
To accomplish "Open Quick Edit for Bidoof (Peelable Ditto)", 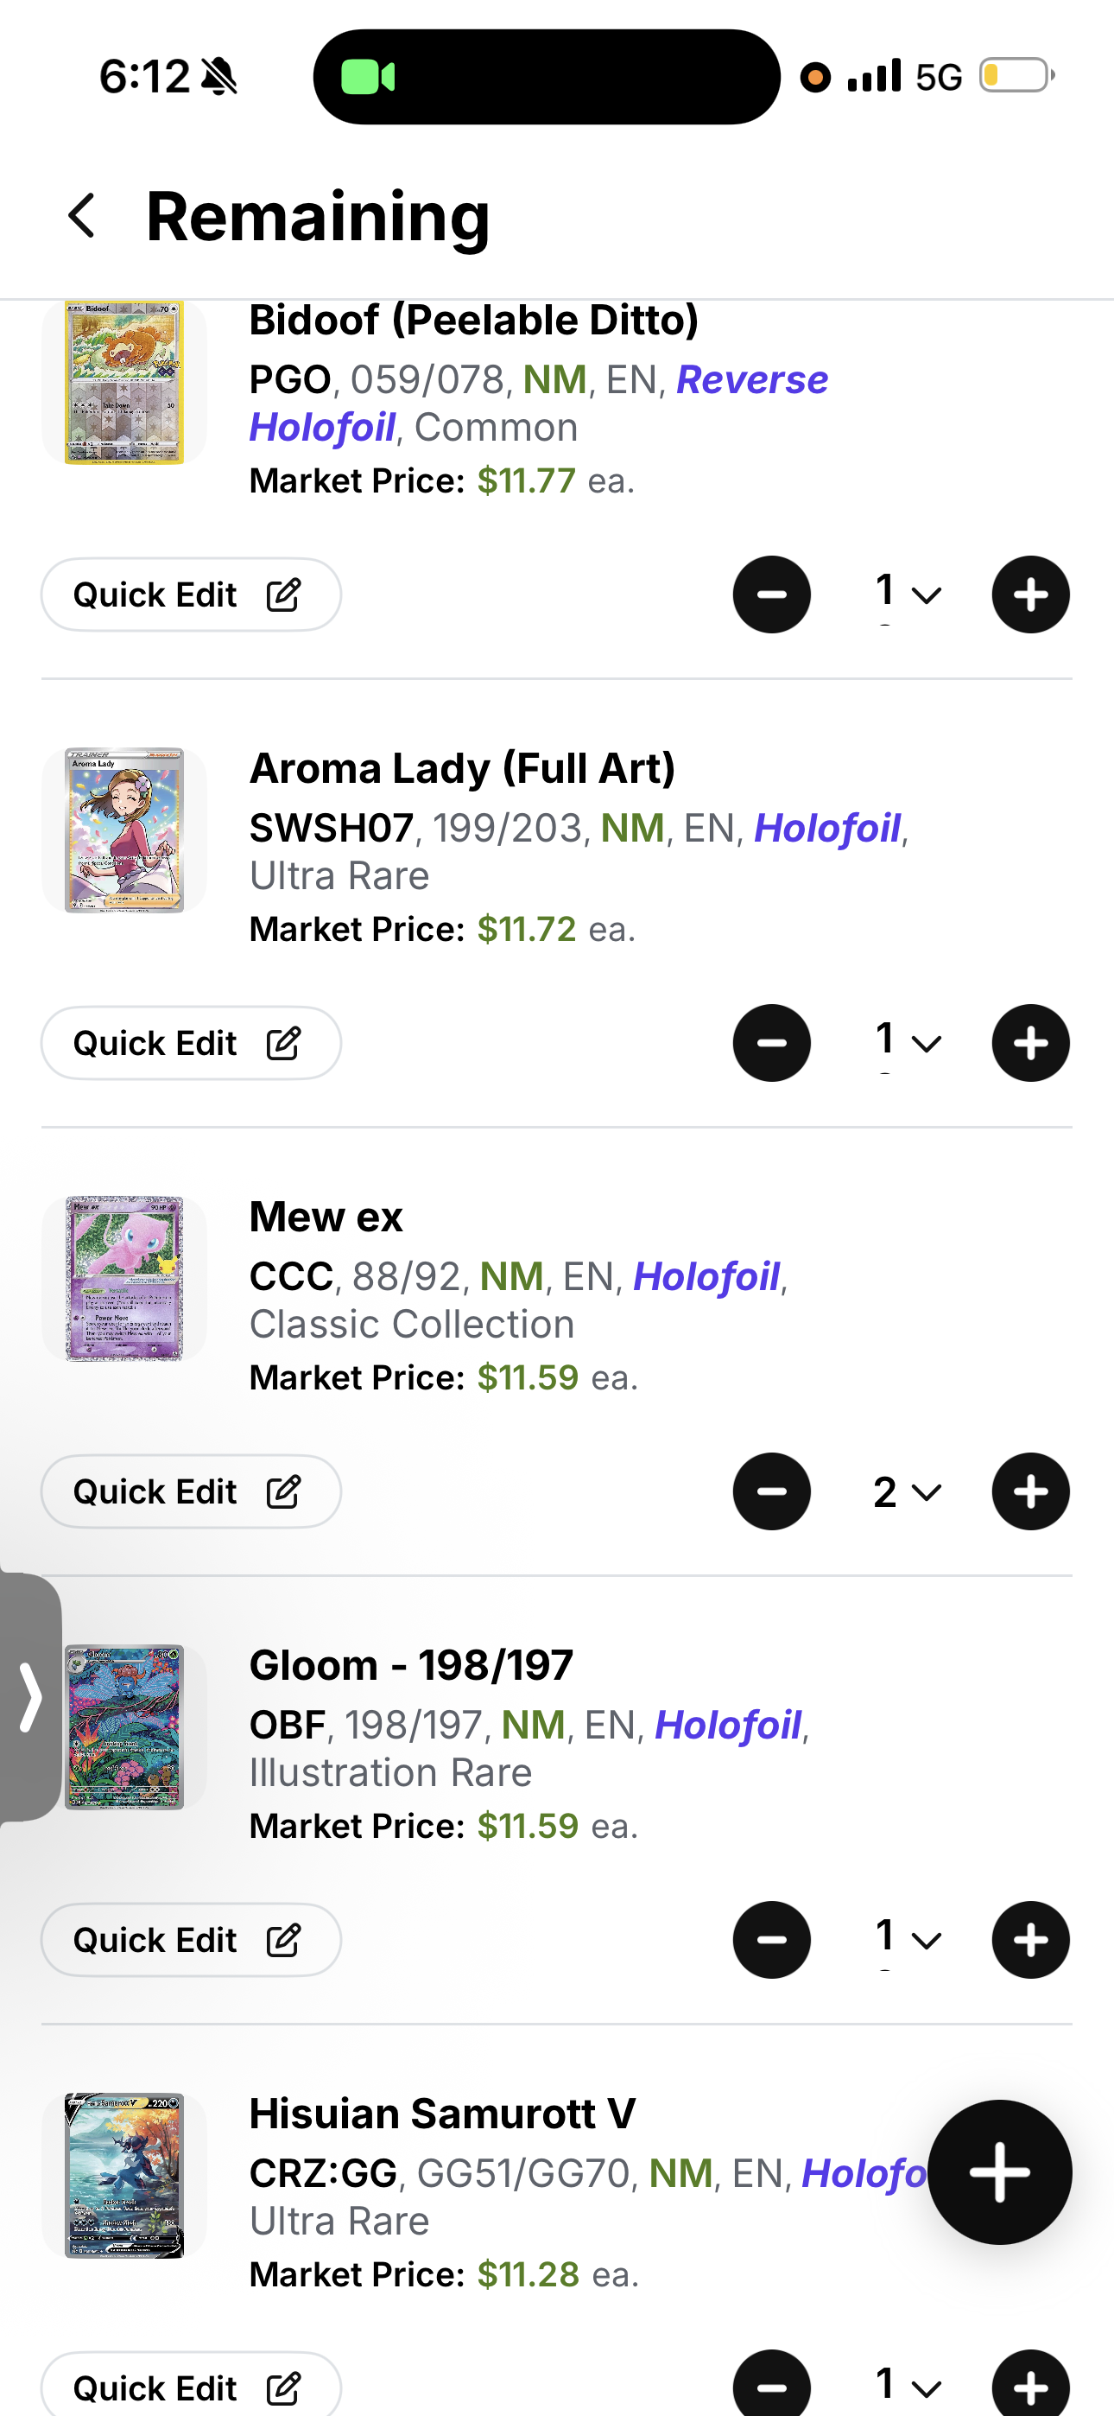I will [x=190, y=594].
